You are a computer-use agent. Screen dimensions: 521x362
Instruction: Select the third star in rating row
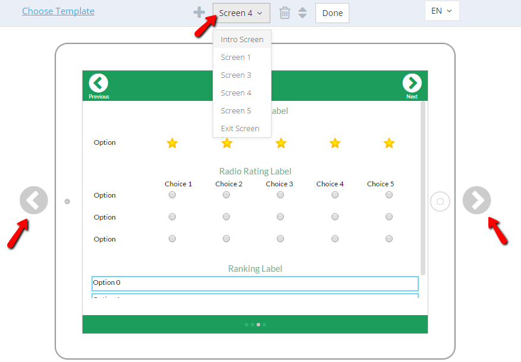tap(281, 143)
